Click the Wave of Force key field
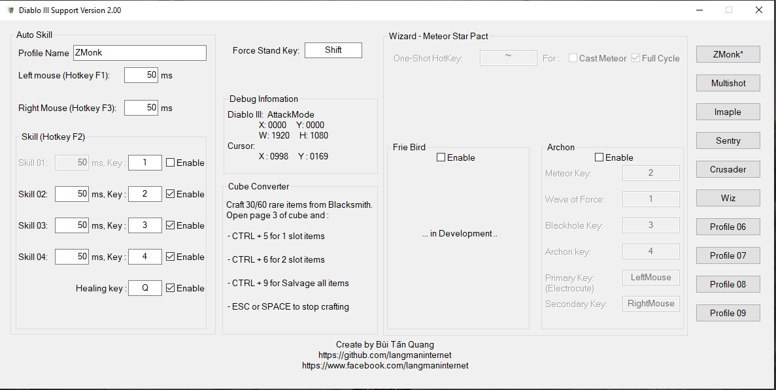 pos(650,199)
